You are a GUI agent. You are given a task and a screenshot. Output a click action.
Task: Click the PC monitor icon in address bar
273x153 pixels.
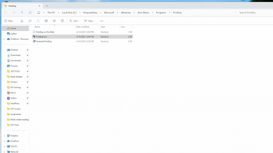coord(39,13)
